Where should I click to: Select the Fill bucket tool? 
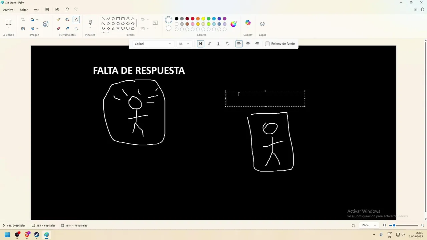click(67, 20)
